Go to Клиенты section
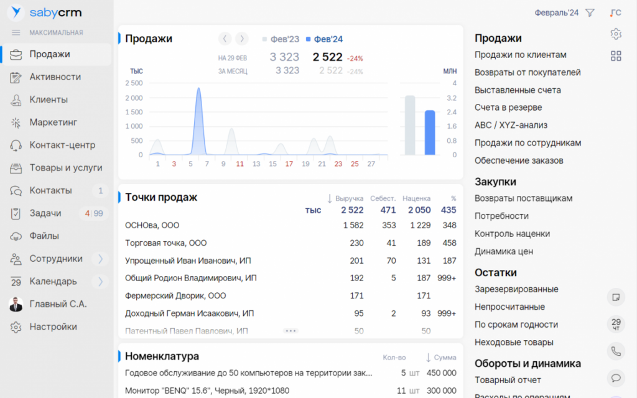This screenshot has width=637, height=398. pos(56,100)
